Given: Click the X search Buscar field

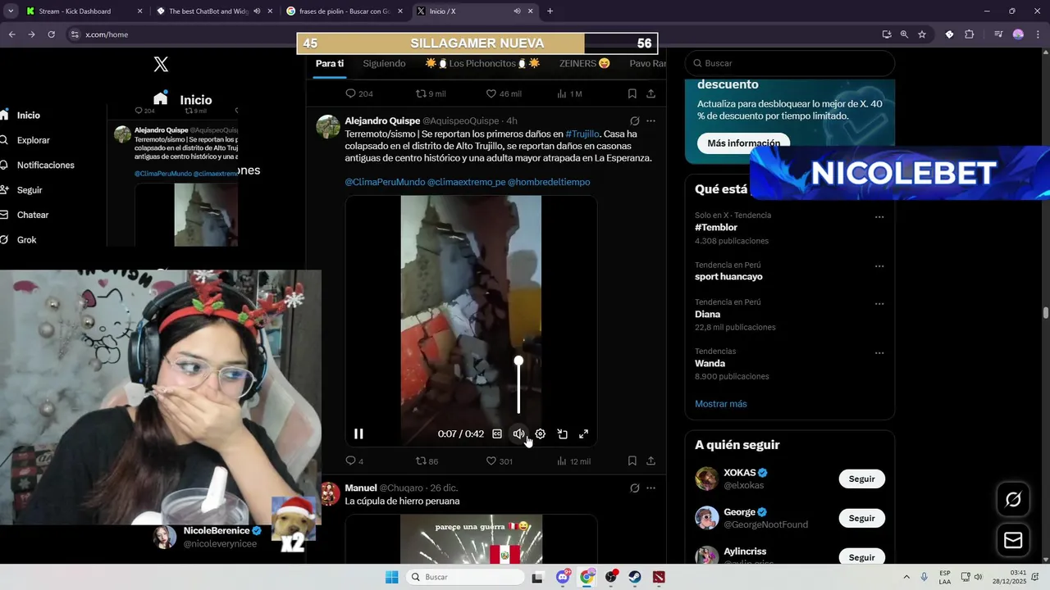Looking at the screenshot, I should pos(790,63).
